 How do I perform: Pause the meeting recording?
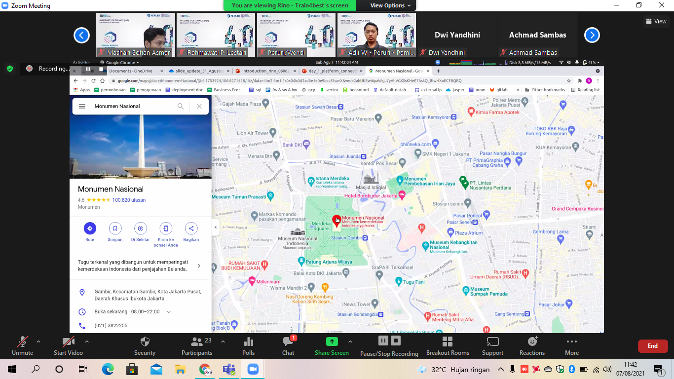383,341
